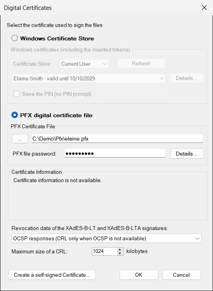This screenshot has height=291, width=213.
Task: Click the 'PFX file password:' label
Action: pos(34,154)
